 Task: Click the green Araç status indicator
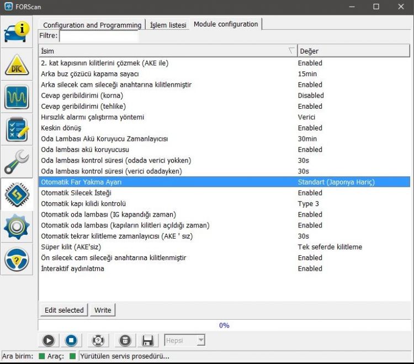(73, 356)
